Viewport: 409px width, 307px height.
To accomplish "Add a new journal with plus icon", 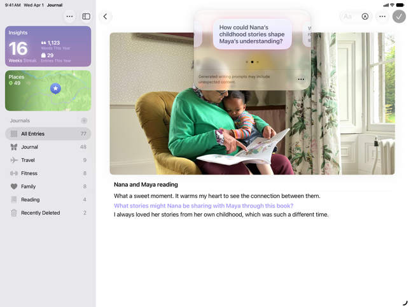I will pyautogui.click(x=84, y=120).
